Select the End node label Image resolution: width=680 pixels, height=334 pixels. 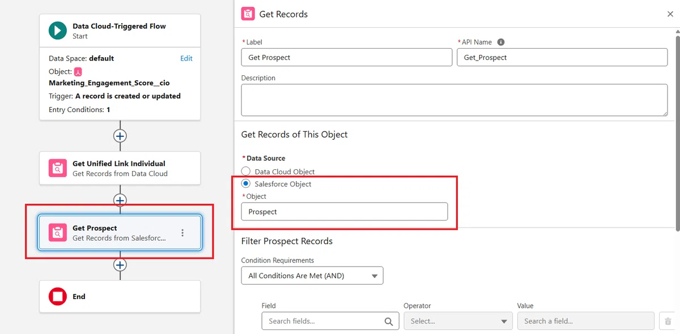tap(79, 297)
